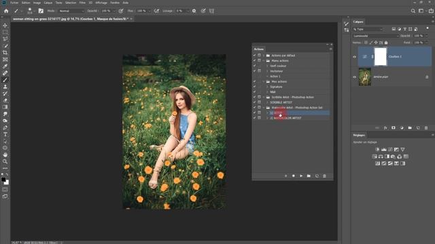
Task: Select the Crop tool
Action: (5, 53)
